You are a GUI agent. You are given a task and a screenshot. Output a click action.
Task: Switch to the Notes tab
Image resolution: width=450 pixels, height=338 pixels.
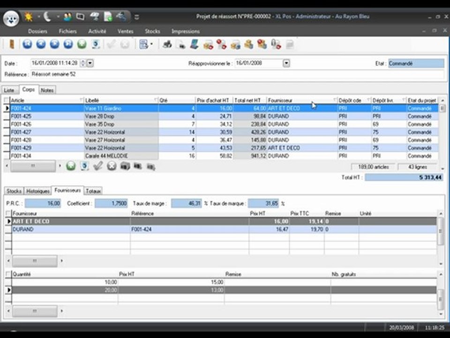tap(47, 90)
